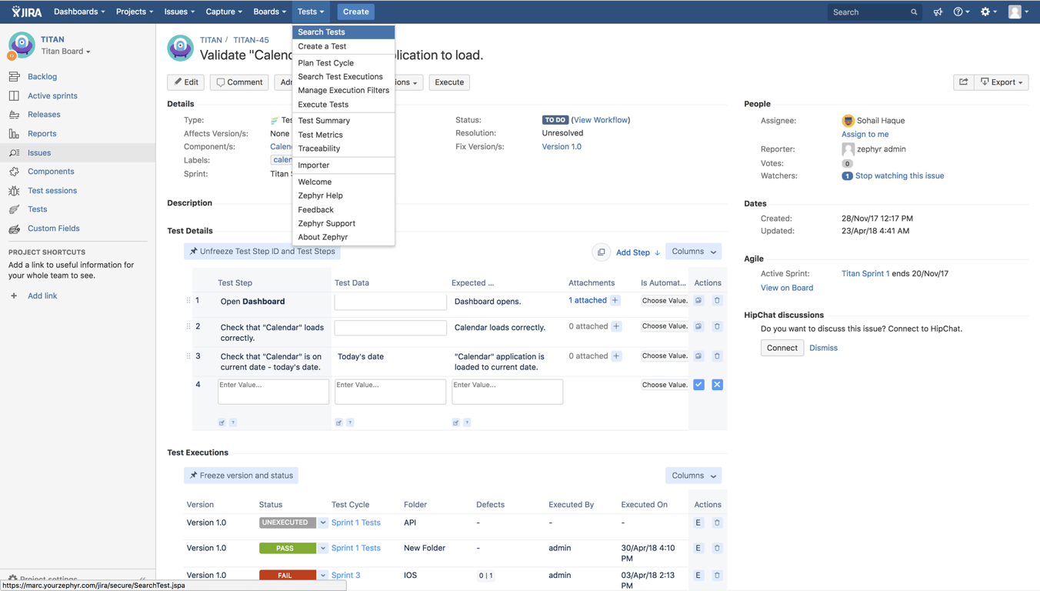The height and width of the screenshot is (591, 1040).
Task: Click the Custom Fields icon in sidebar
Action: pyautogui.click(x=14, y=229)
